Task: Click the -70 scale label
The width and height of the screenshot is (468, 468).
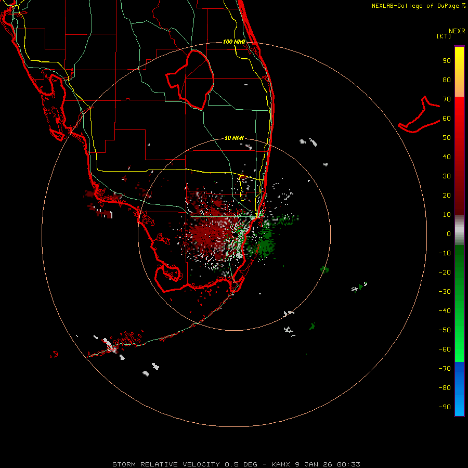Action: coord(445,369)
